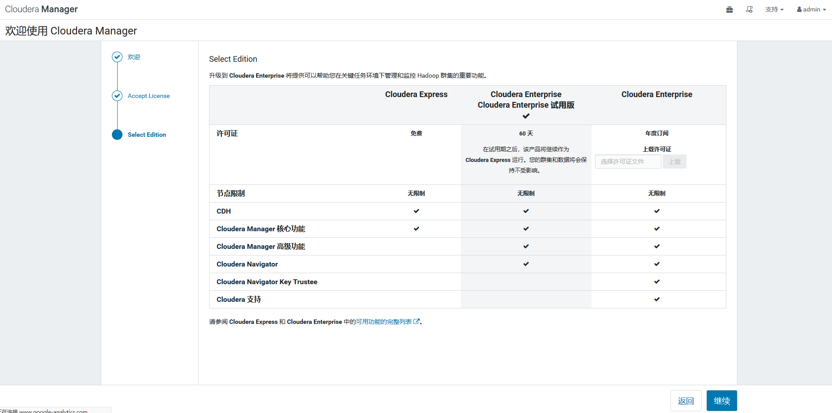This screenshot has width=832, height=413.
Task: Click 核心功能 checkmark in Cloudera Express column
Action: pos(416,229)
